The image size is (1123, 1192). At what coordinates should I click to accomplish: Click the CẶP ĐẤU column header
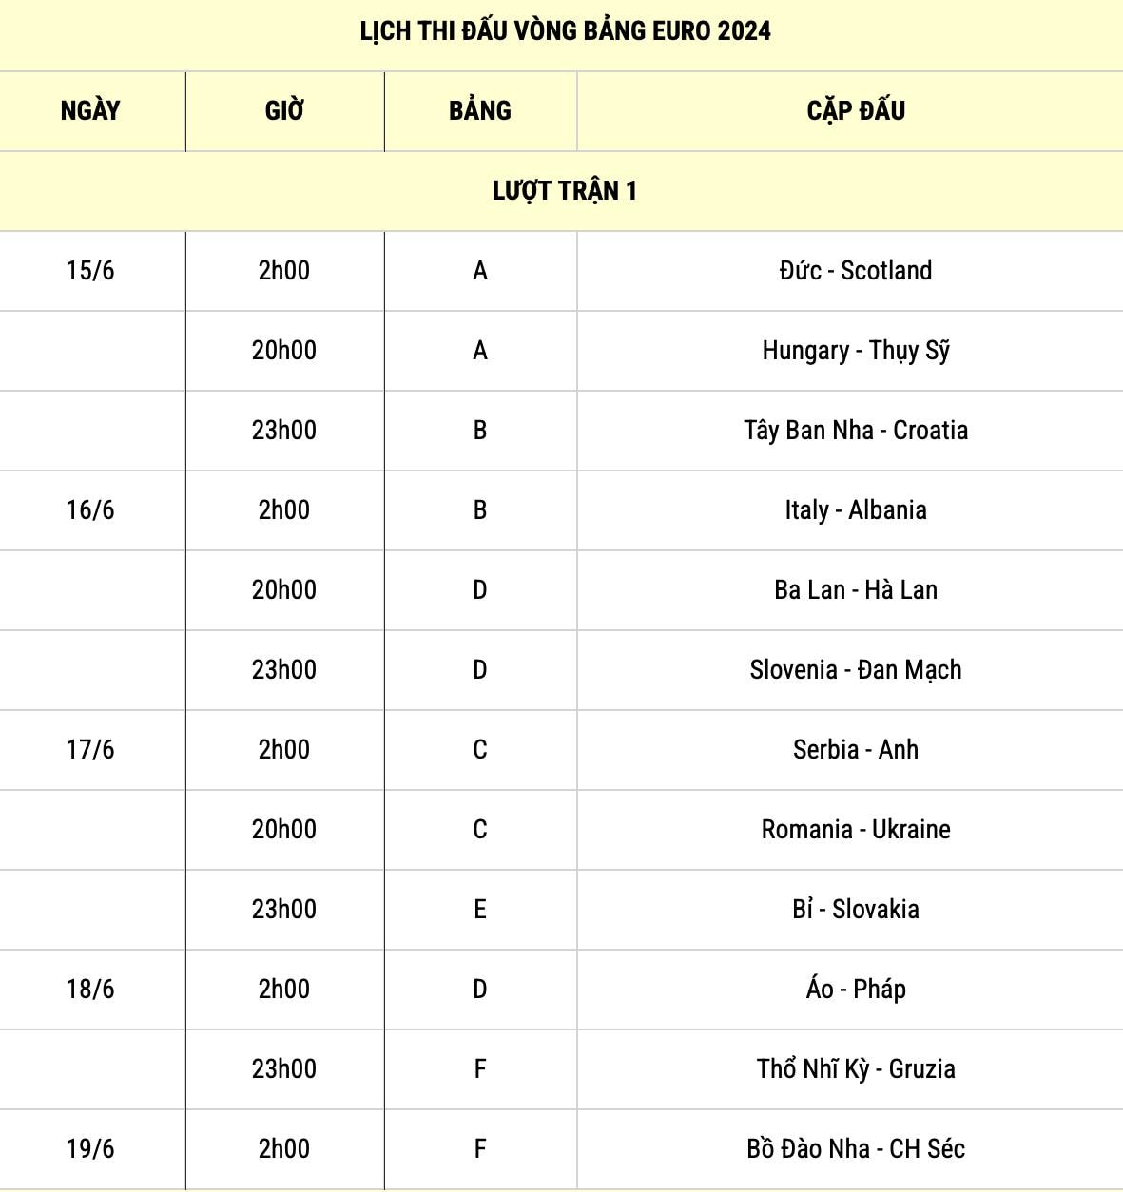[856, 111]
